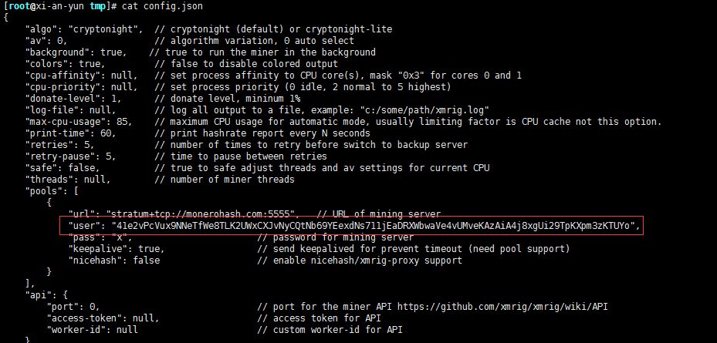717x343 pixels.
Task: Click the "pools" array opening line
Action: pos(52,191)
